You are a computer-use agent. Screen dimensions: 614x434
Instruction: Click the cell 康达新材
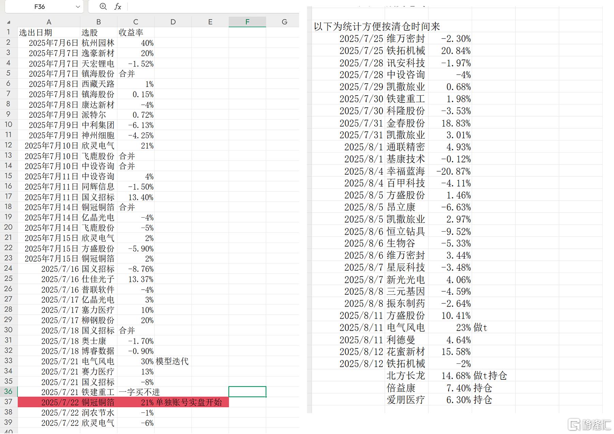[98, 105]
